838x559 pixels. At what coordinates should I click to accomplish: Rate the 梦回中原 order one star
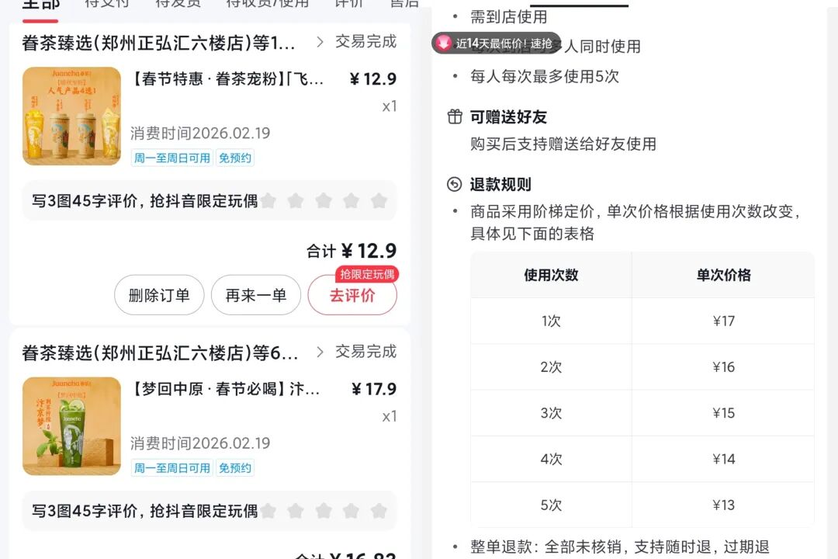(268, 511)
